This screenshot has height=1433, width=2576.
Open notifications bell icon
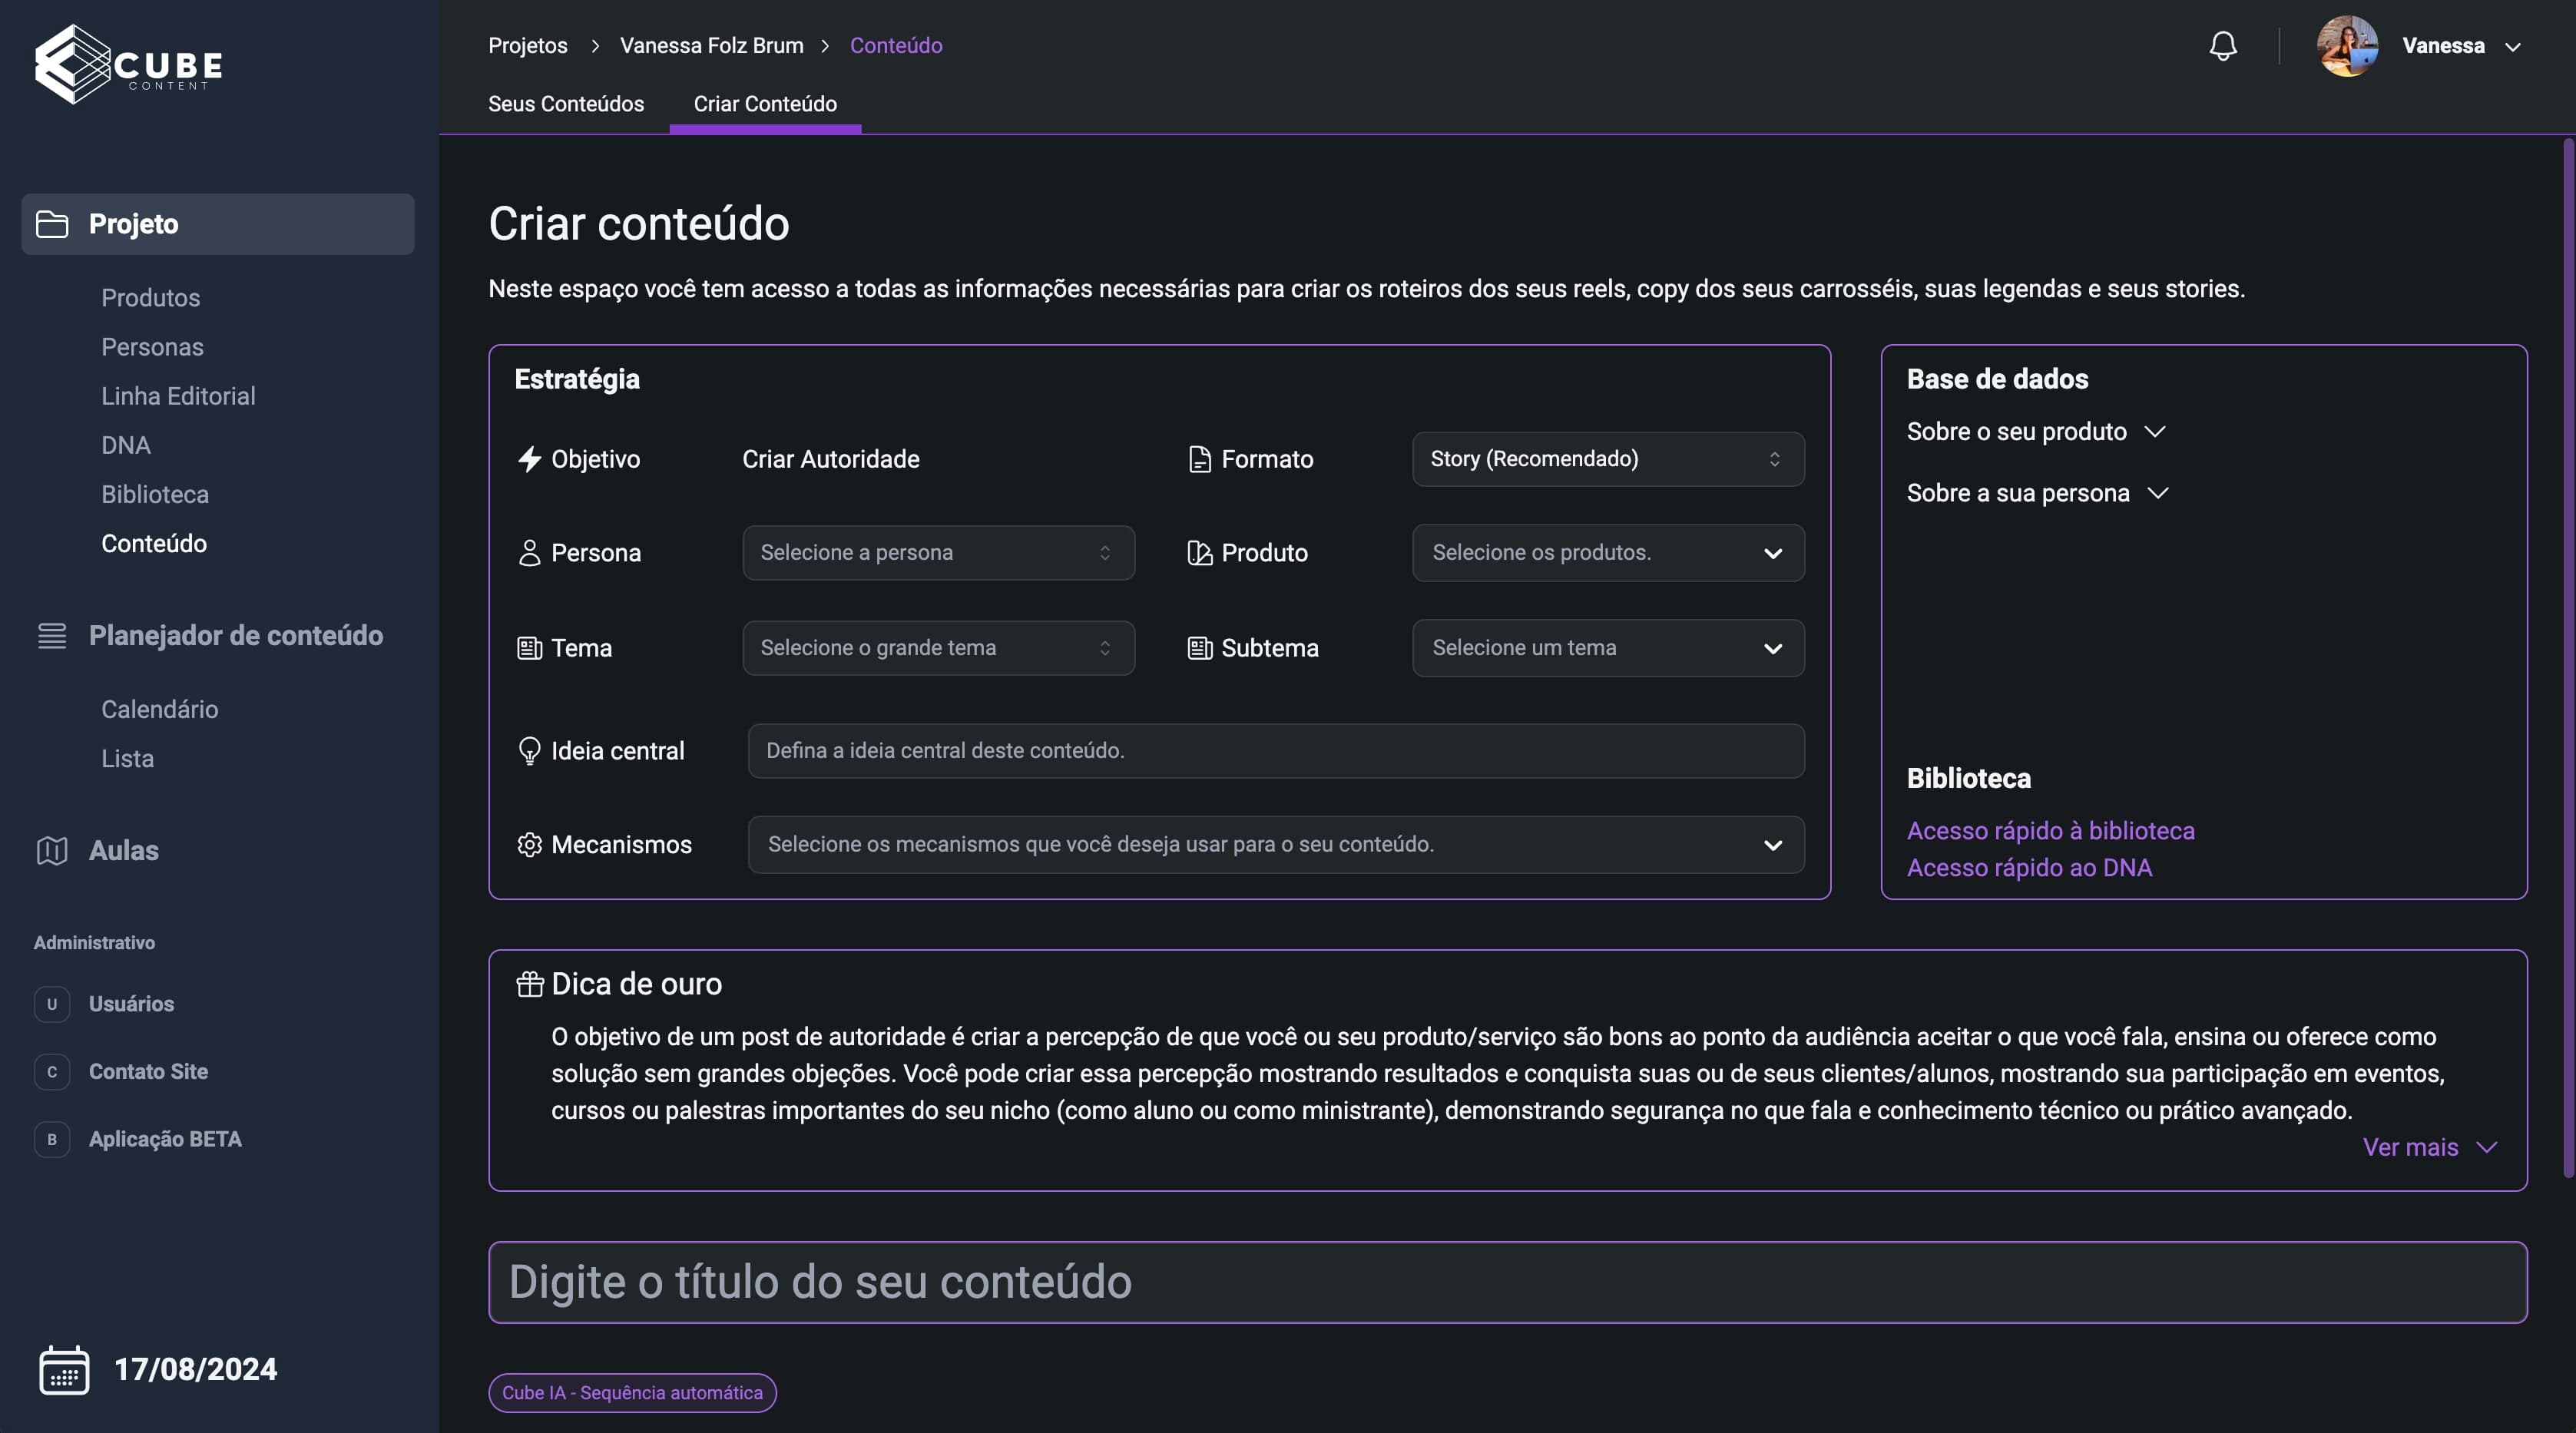[x=2222, y=46]
